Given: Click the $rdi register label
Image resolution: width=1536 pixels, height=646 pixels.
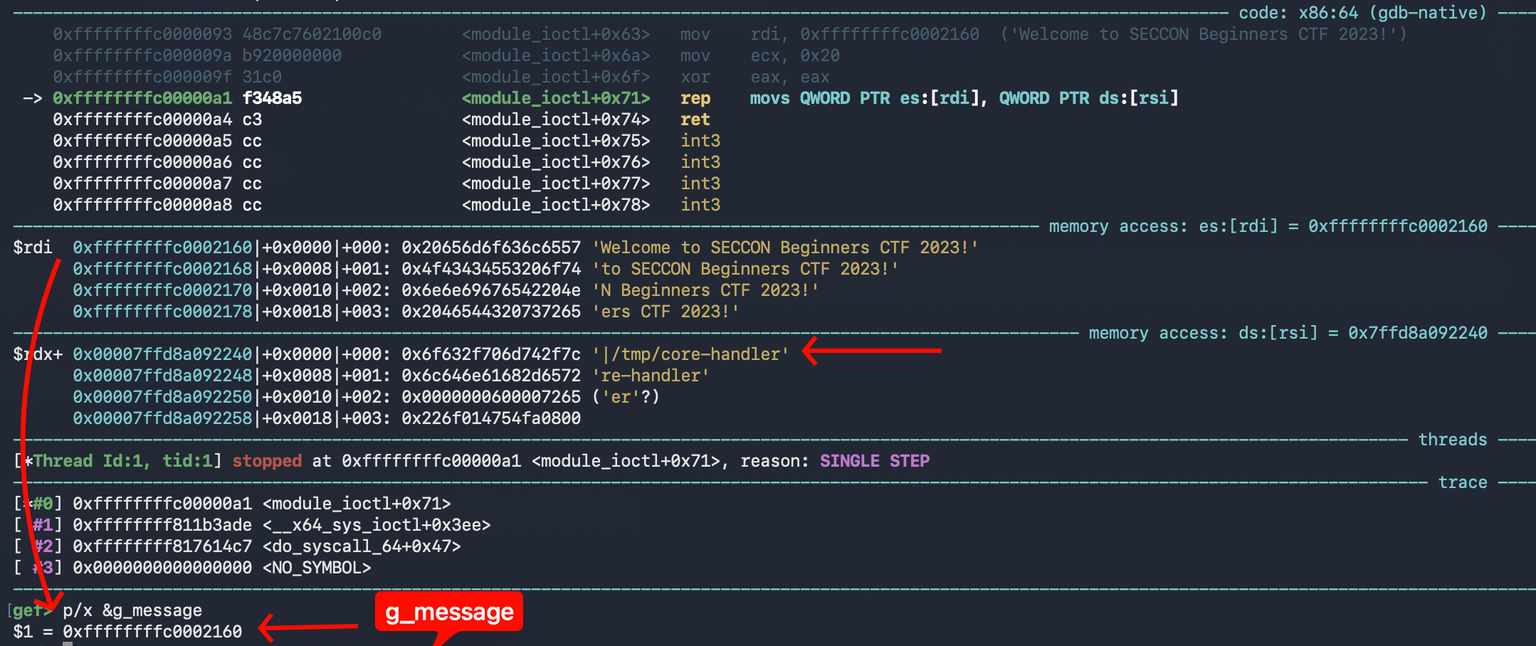Looking at the screenshot, I should pyautogui.click(x=33, y=248).
